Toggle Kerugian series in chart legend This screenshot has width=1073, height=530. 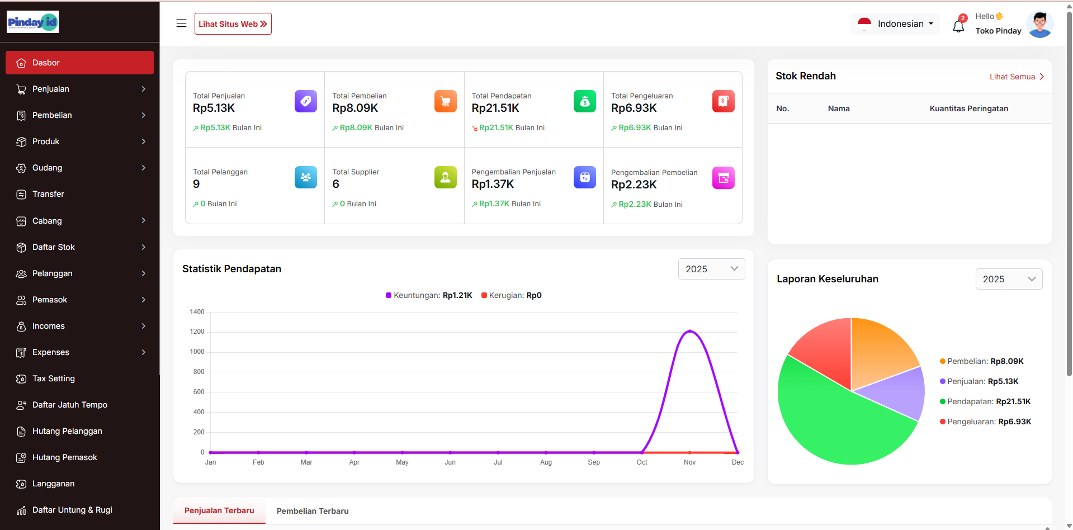[x=512, y=295]
